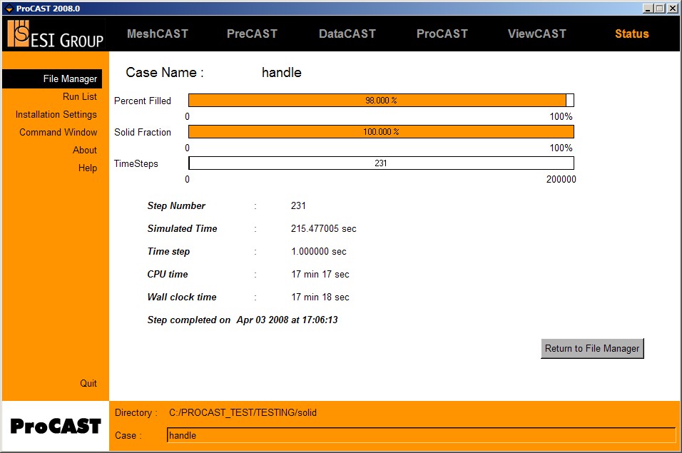Open the DataCAST tab
682x453 pixels.
coord(347,34)
